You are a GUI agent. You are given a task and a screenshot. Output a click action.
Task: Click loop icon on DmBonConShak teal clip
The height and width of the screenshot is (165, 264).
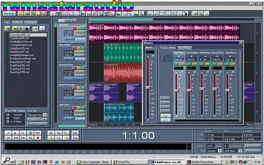[107, 119]
